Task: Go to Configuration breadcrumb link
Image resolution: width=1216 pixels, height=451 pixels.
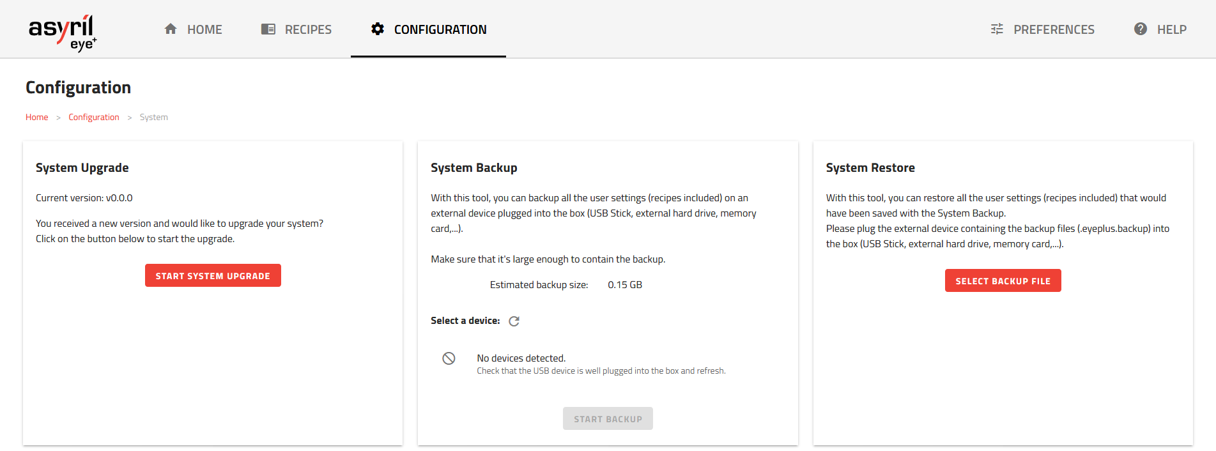Action: [94, 117]
